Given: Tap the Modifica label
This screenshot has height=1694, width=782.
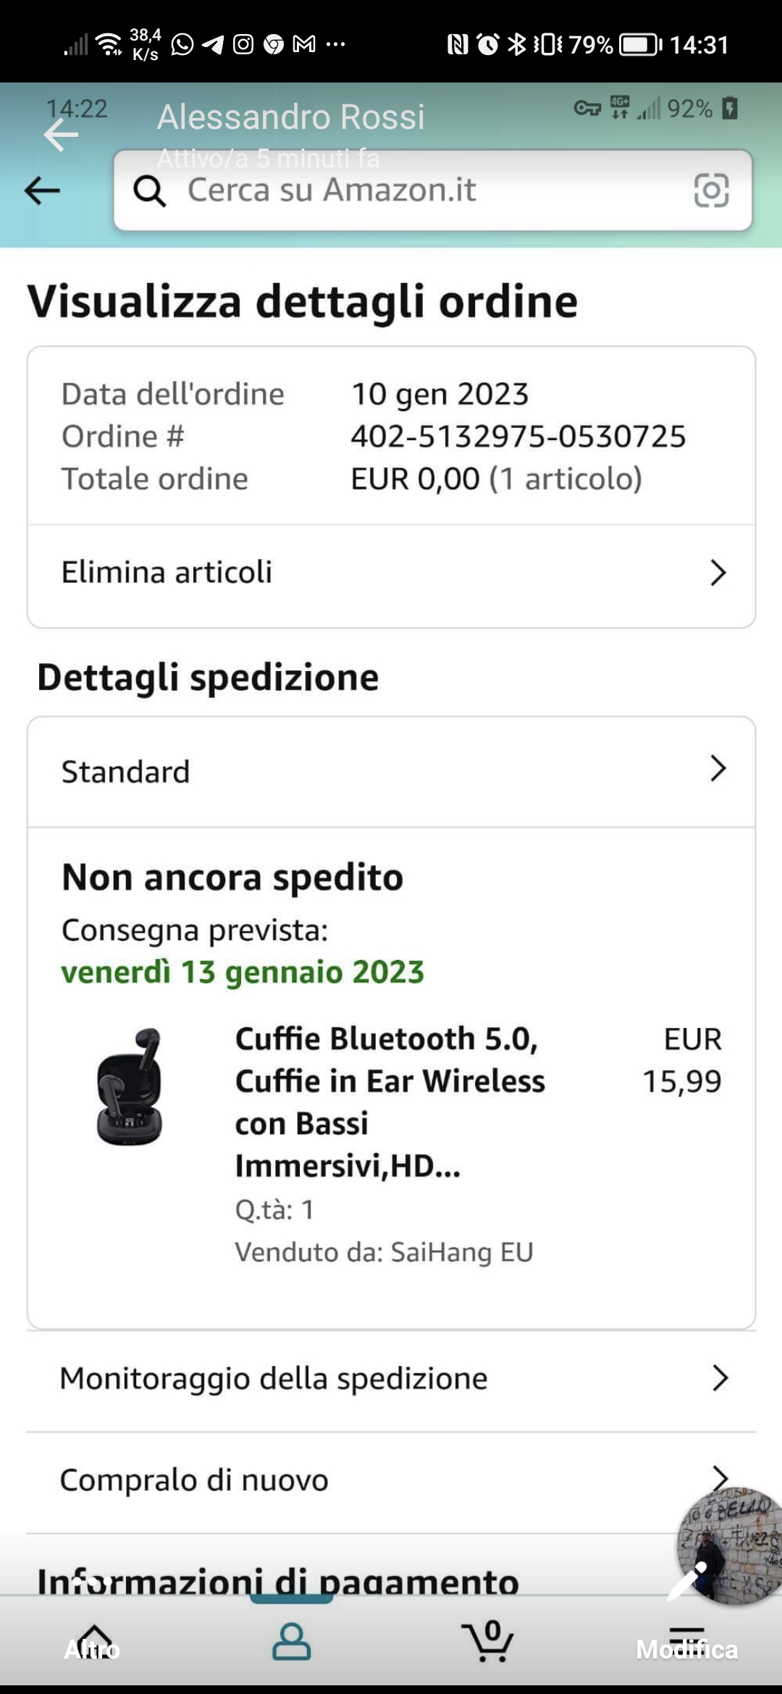Looking at the screenshot, I should (x=686, y=1650).
